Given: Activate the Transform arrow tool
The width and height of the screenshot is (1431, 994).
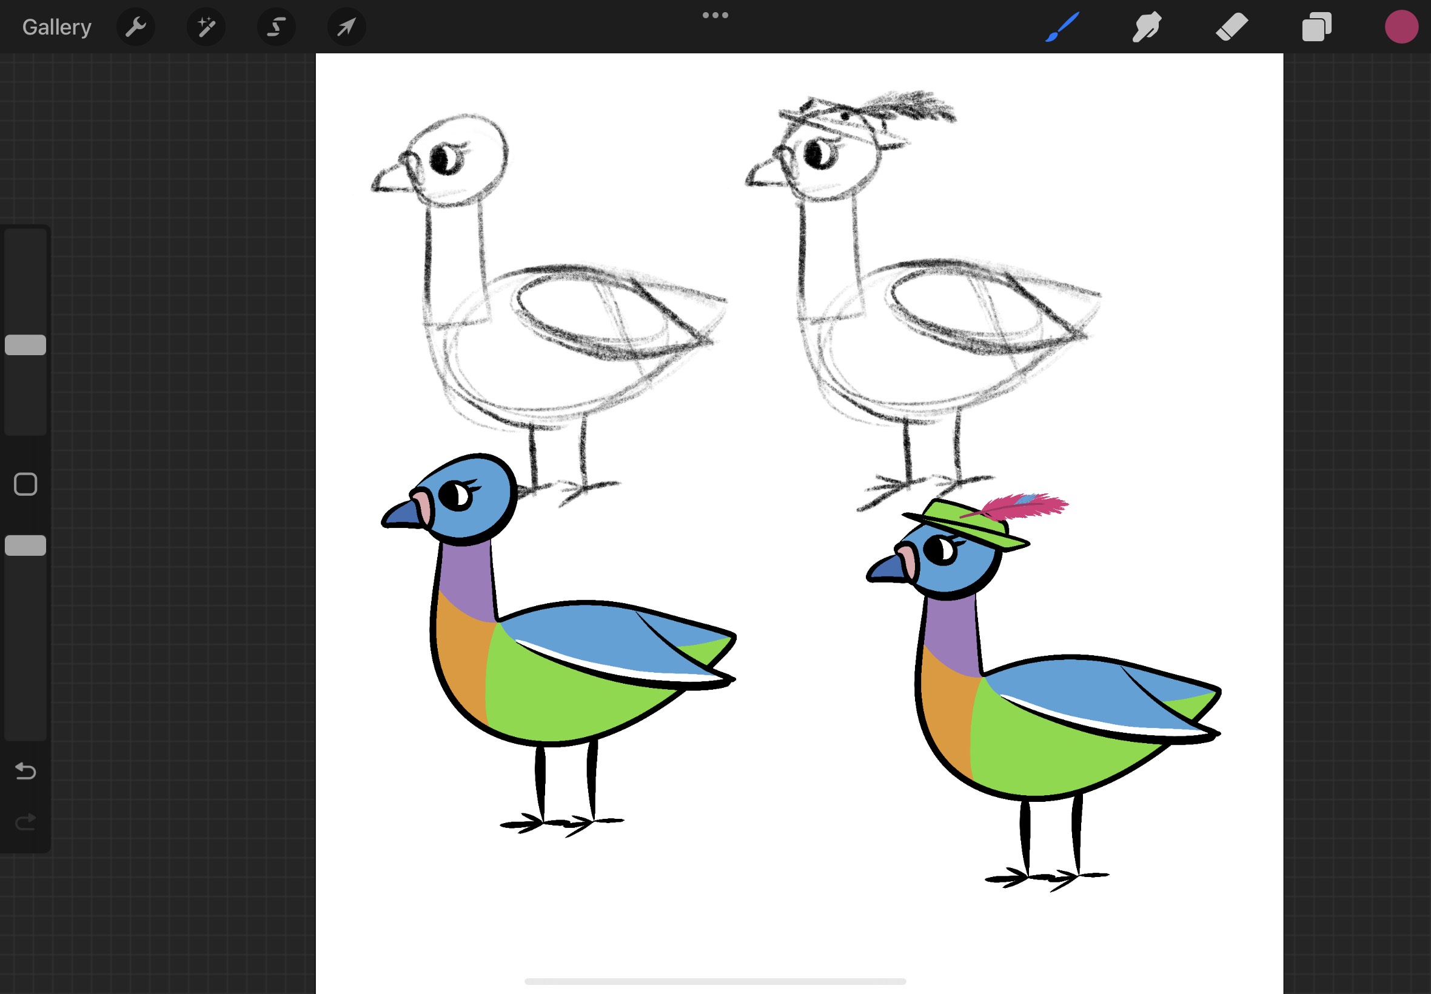Looking at the screenshot, I should (347, 27).
